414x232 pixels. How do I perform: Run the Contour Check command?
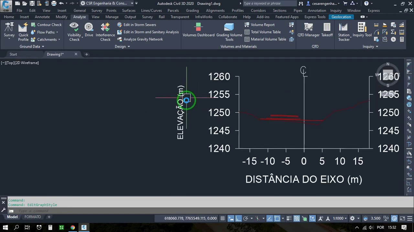(x=46, y=25)
